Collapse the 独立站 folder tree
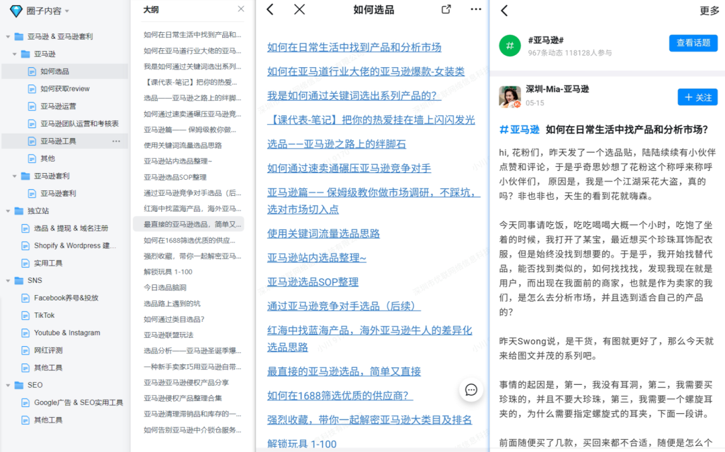The width and height of the screenshot is (725, 452). pyautogui.click(x=8, y=211)
